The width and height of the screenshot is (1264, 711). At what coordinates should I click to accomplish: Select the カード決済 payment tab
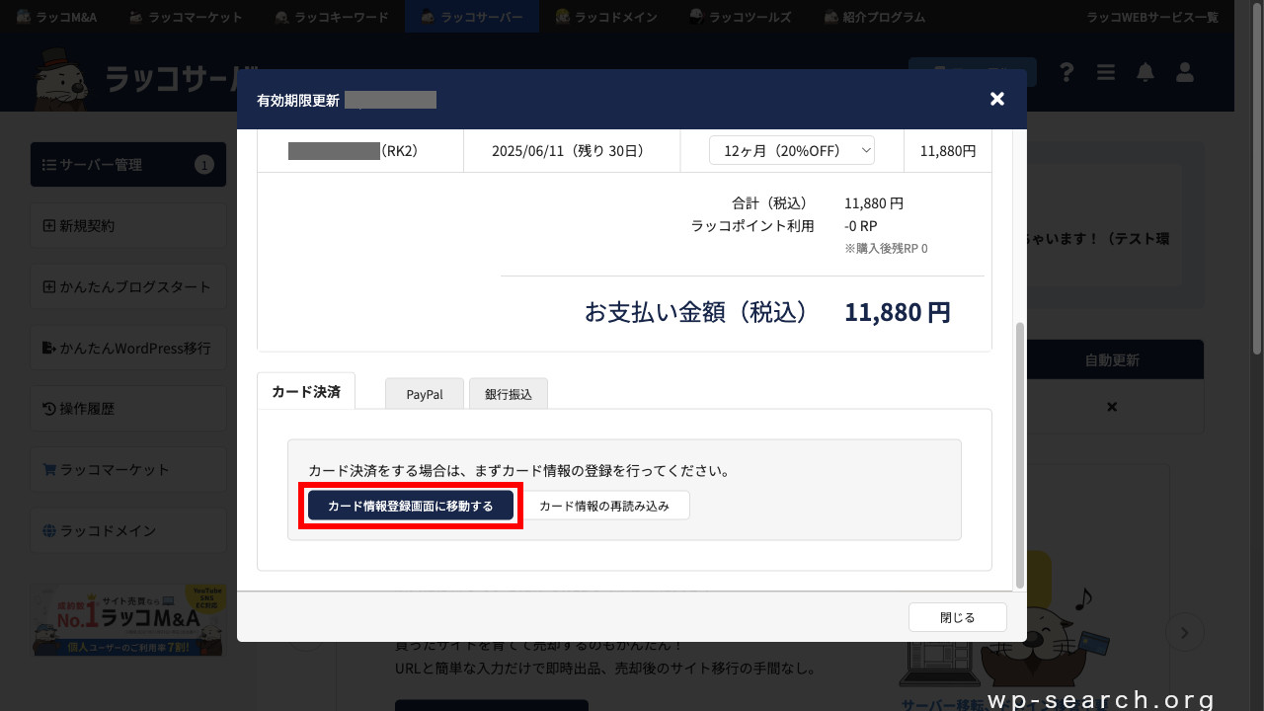[x=306, y=392]
